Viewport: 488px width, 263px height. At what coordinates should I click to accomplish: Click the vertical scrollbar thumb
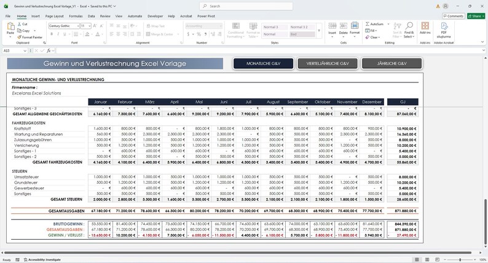485,223
